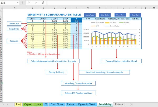Switch to the Dynamic Chart sheet tab
The width and height of the screenshot is (158, 107).
(x=86, y=104)
